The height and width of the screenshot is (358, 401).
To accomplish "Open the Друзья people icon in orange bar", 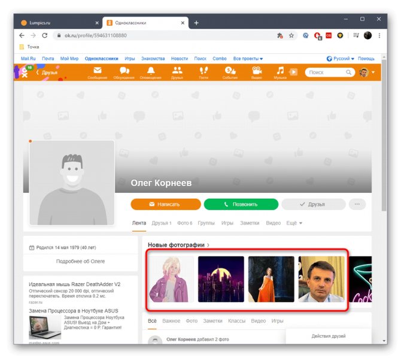I will (177, 71).
